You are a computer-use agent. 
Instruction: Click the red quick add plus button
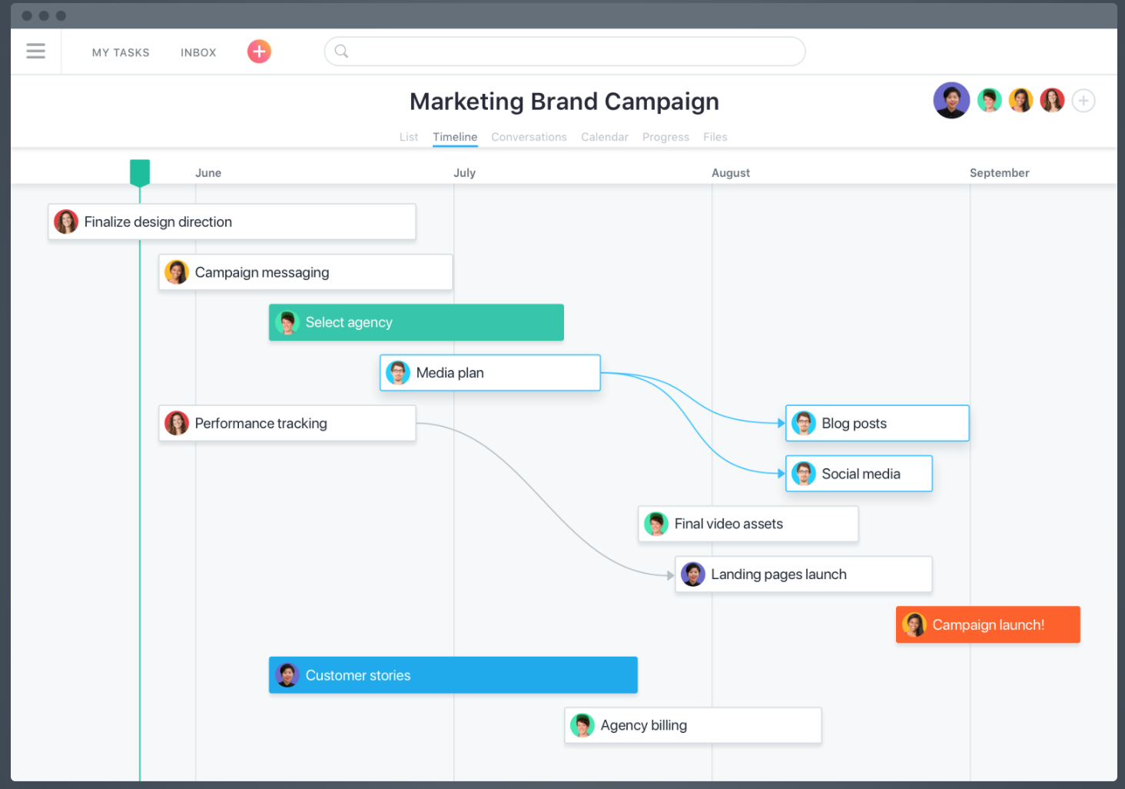[259, 52]
